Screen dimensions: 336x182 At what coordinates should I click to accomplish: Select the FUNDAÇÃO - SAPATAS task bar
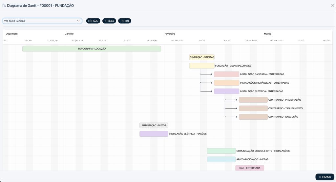[202, 57]
